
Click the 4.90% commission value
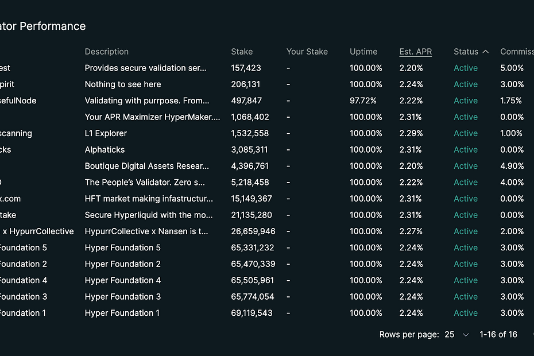512,167
